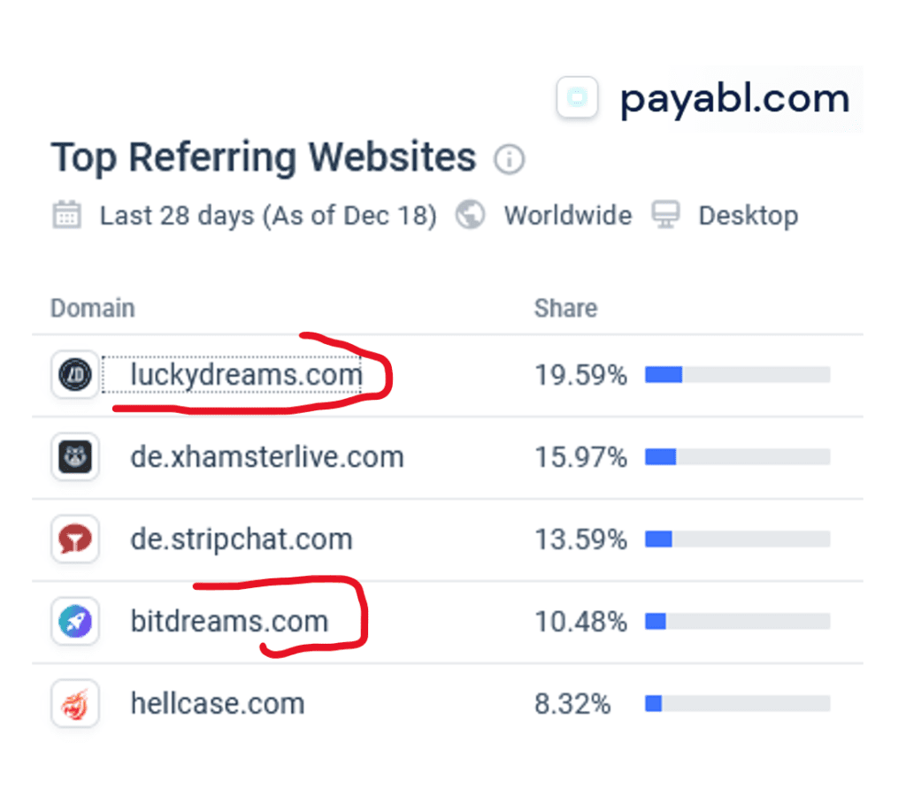Click the Last 28 days date text

[x=268, y=216]
